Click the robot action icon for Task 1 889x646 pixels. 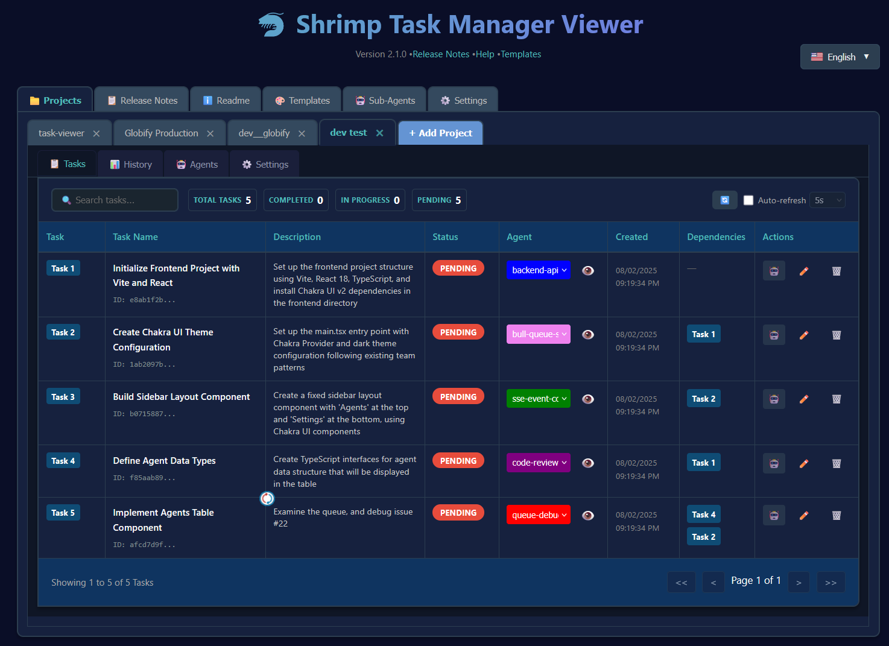click(x=774, y=270)
